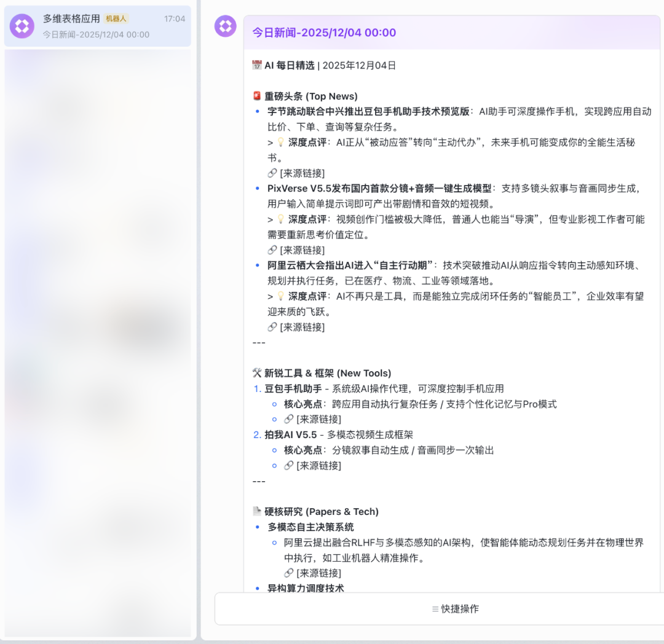Click the 机器人 tag next to chat name

[116, 18]
